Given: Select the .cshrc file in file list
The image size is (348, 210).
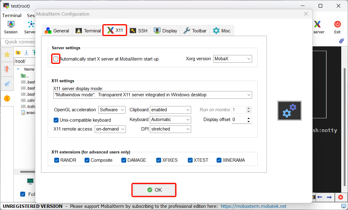Looking at the screenshot, I should coord(28,100).
